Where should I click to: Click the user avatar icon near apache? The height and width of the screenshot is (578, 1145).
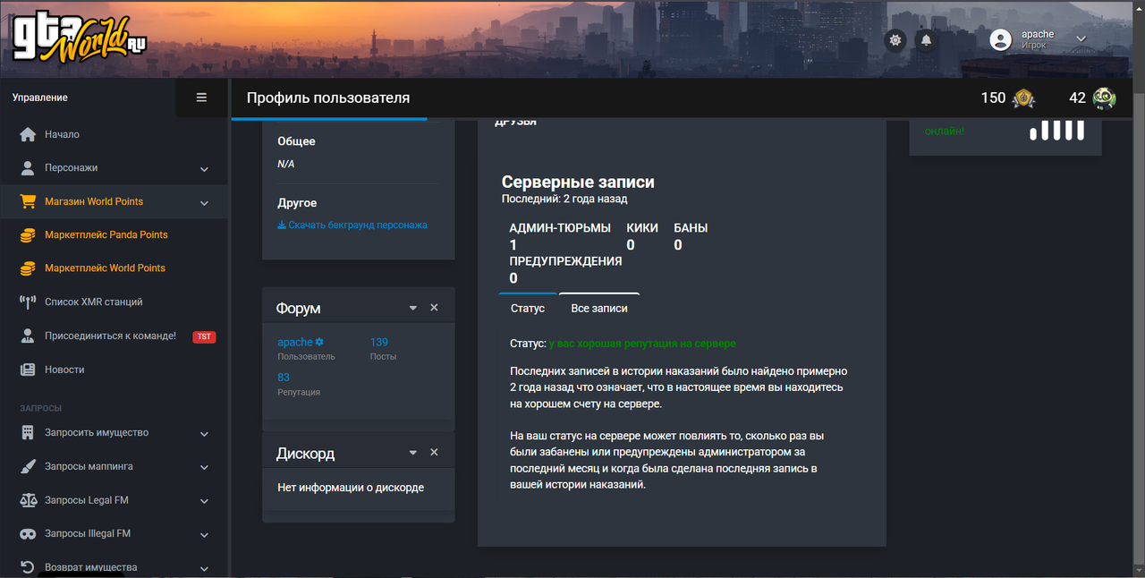click(1001, 39)
